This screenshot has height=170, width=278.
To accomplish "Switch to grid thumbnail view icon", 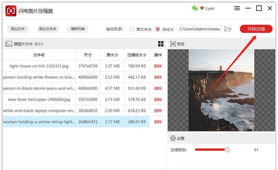I will point(161,44).
